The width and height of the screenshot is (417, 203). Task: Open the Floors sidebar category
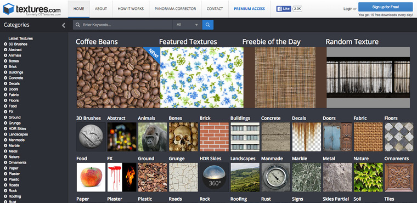pos(14,100)
